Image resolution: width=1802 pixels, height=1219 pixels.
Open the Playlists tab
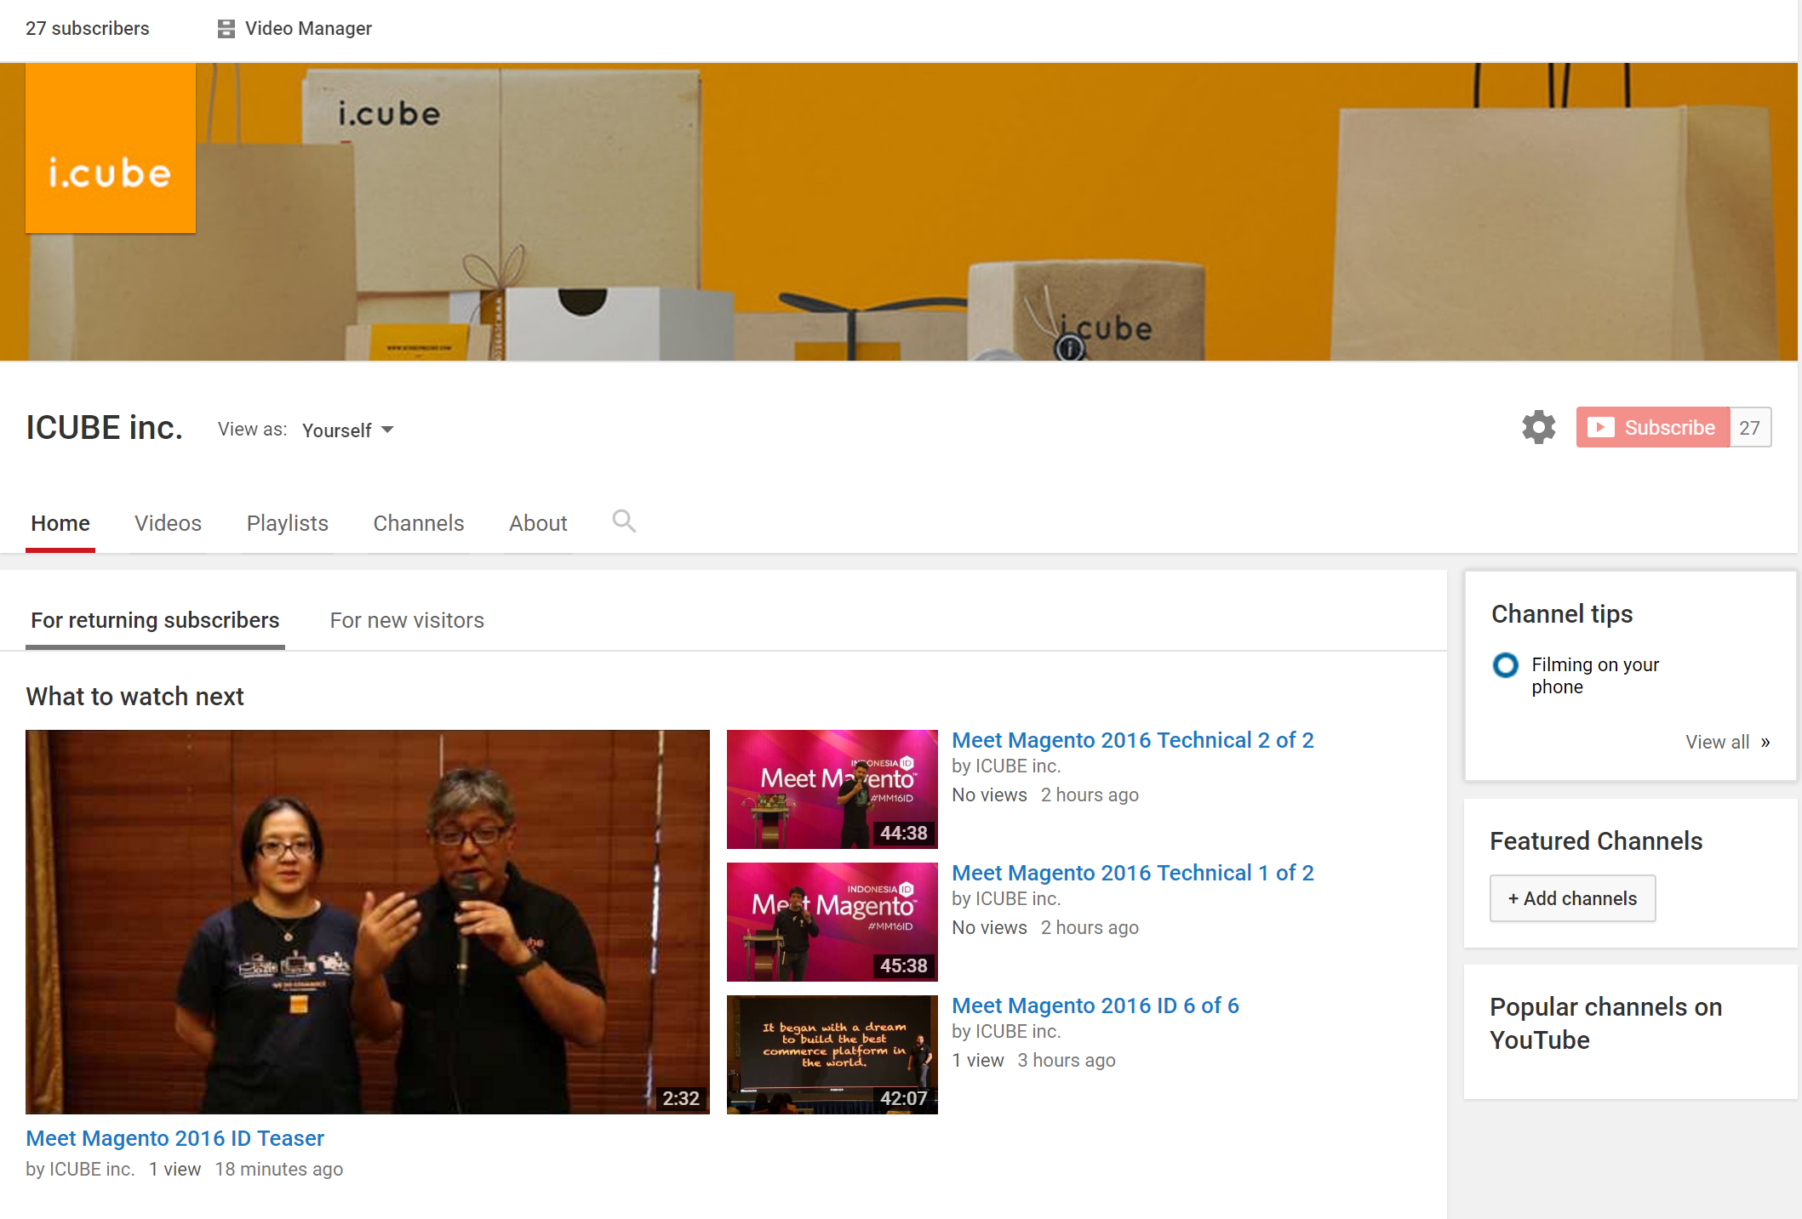click(287, 523)
